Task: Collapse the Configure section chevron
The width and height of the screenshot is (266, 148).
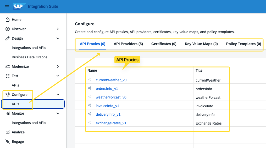Action: click(58, 95)
